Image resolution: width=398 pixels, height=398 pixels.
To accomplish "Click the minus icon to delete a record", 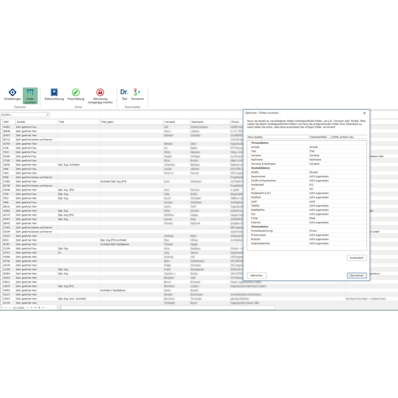I will click(43, 308).
